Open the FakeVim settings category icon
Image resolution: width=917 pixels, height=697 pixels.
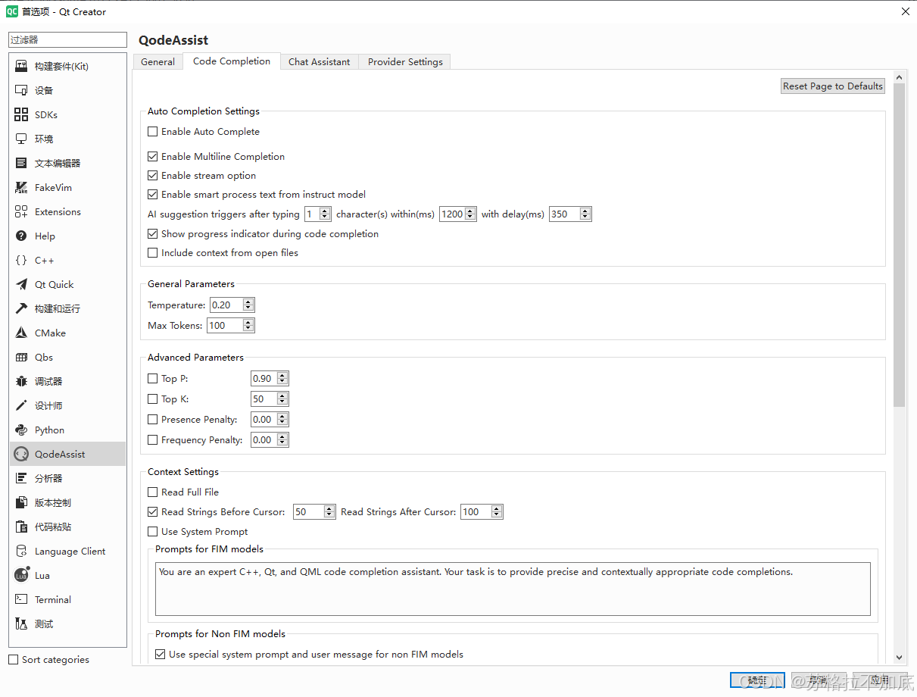pos(21,188)
